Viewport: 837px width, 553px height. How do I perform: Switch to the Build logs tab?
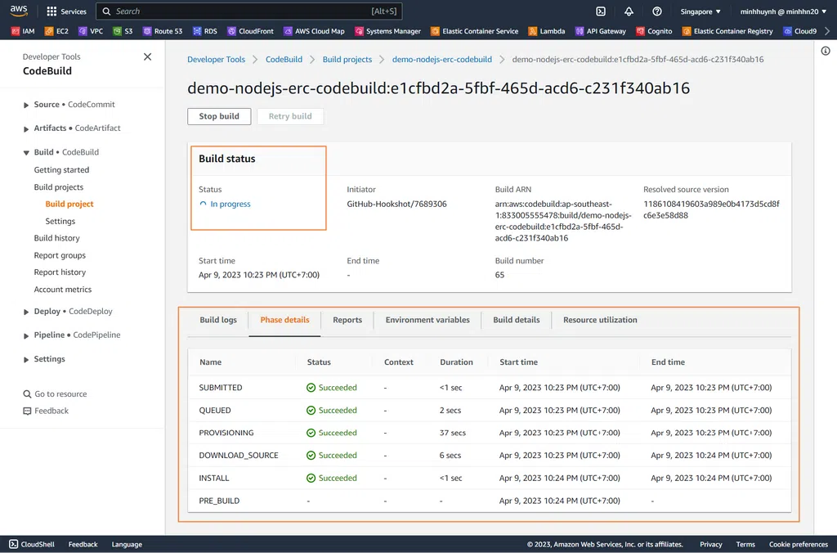coord(217,320)
